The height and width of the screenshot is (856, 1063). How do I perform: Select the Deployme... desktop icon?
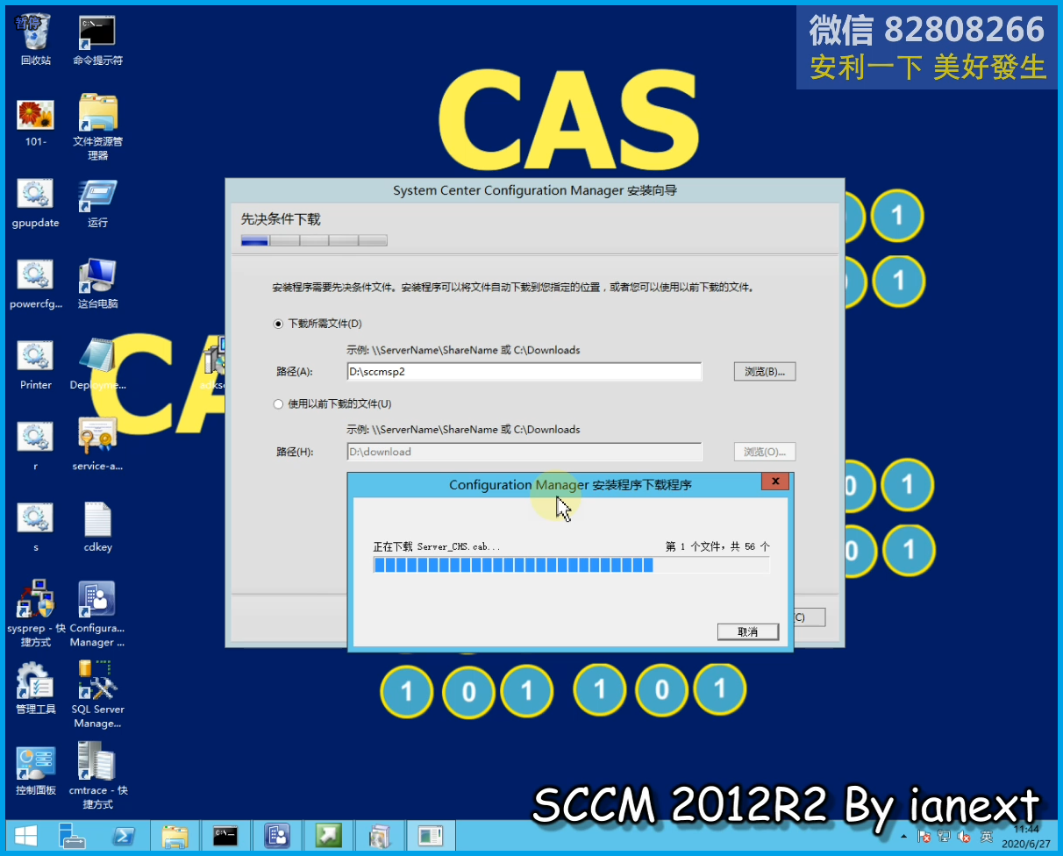click(x=97, y=365)
